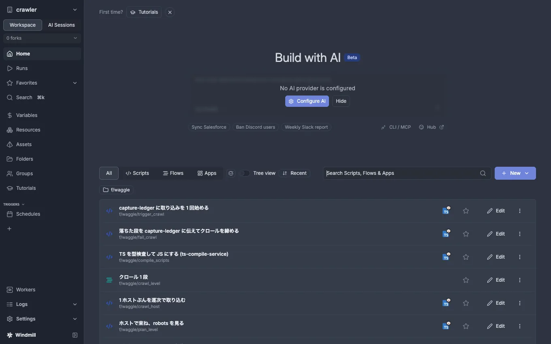Switch to the AI Sessions tab

pos(62,25)
